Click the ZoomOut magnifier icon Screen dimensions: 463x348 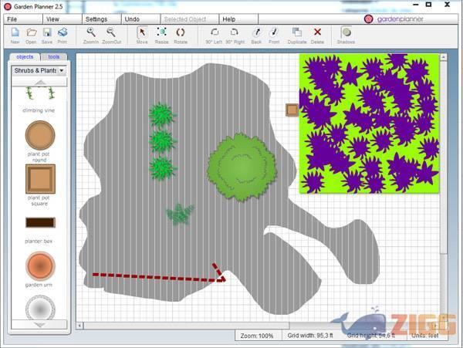pyautogui.click(x=111, y=33)
